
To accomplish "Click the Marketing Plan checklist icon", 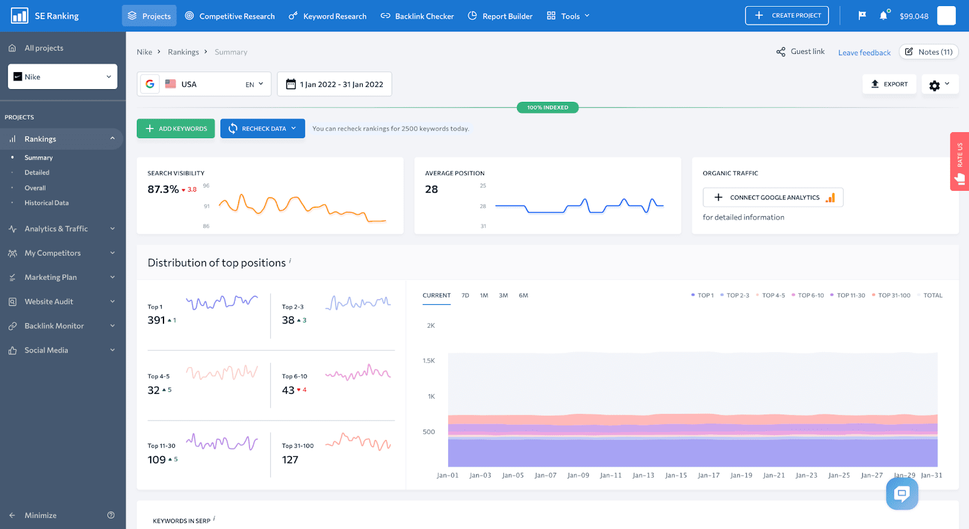I will click(12, 278).
